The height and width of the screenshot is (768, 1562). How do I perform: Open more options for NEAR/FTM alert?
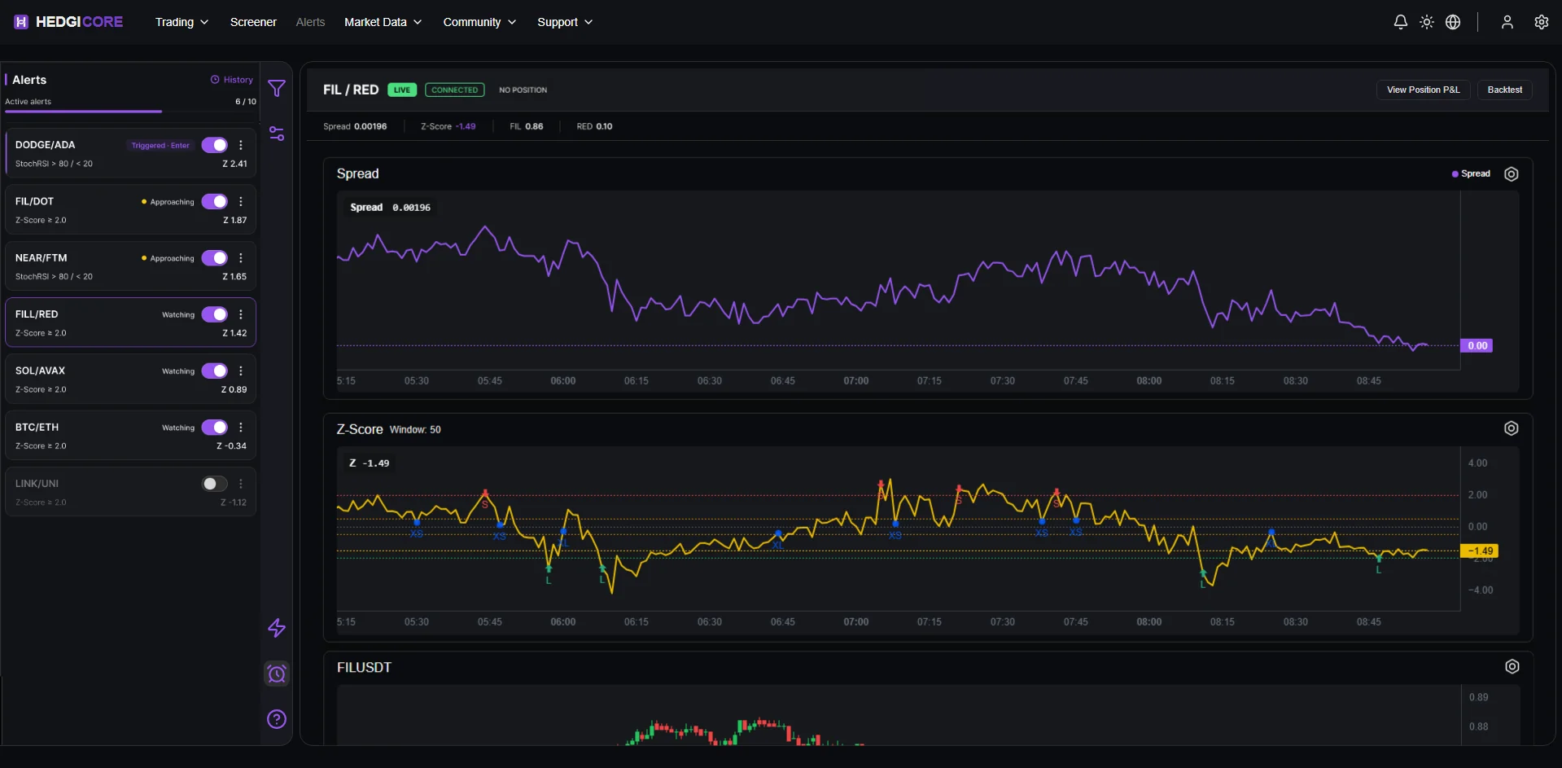(x=241, y=257)
